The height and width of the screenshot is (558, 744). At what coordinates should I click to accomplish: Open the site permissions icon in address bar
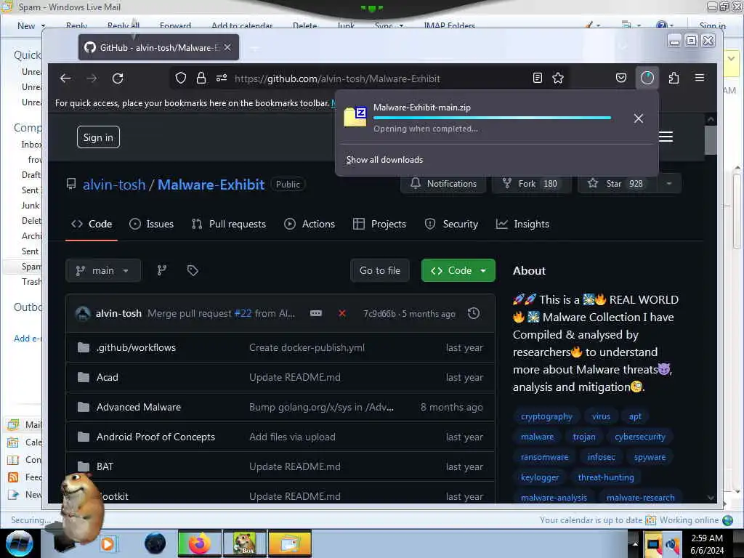pos(222,78)
